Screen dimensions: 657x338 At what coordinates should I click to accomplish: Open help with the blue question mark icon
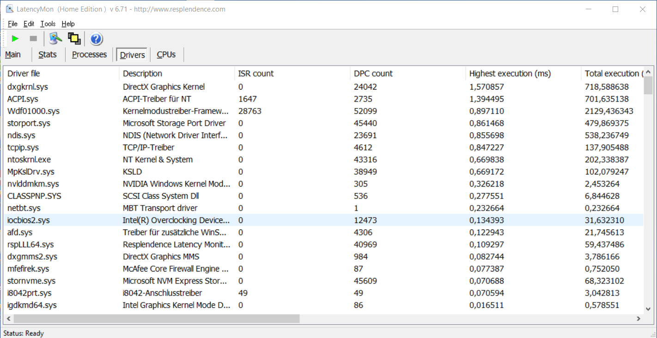pos(96,39)
